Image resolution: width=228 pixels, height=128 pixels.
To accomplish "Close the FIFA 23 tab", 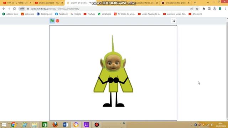I will [x=31, y=3].
